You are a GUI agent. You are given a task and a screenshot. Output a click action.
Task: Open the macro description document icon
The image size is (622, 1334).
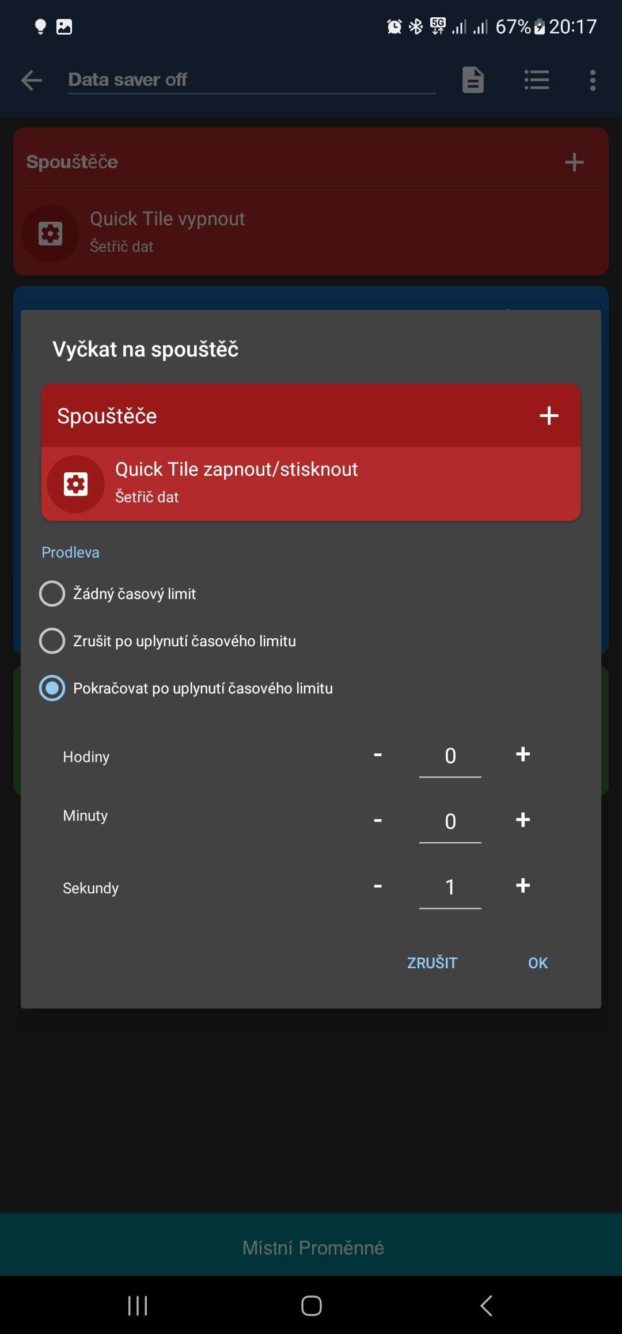[473, 79]
